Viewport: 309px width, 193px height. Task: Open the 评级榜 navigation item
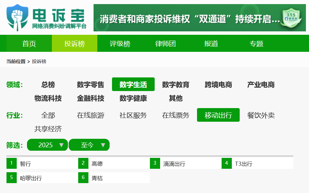(120, 44)
